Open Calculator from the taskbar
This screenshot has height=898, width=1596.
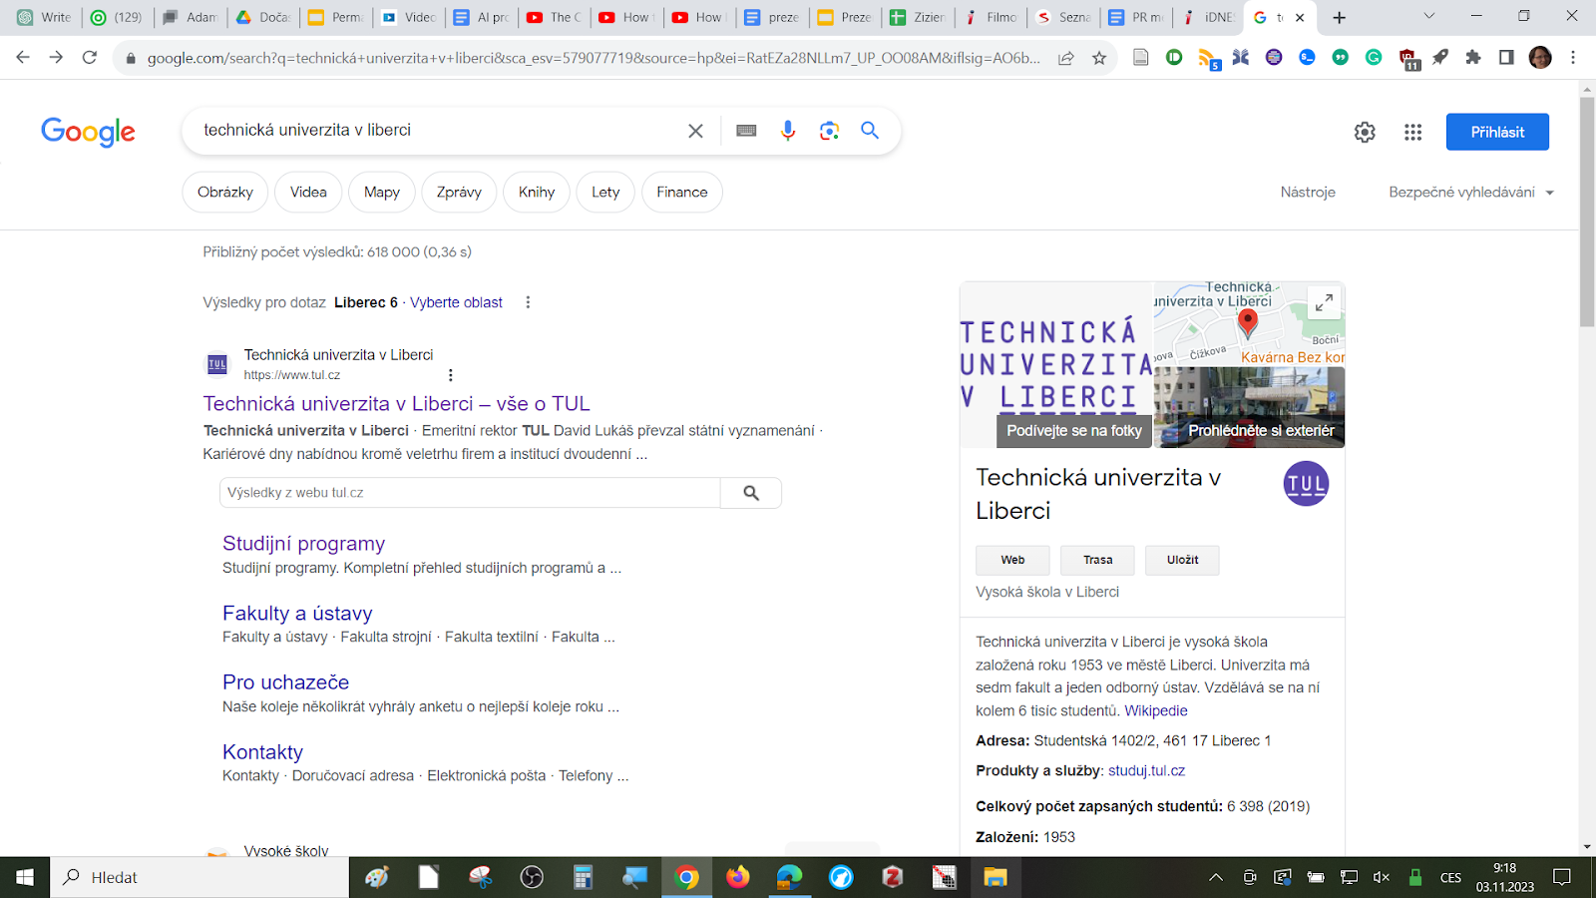tap(584, 877)
